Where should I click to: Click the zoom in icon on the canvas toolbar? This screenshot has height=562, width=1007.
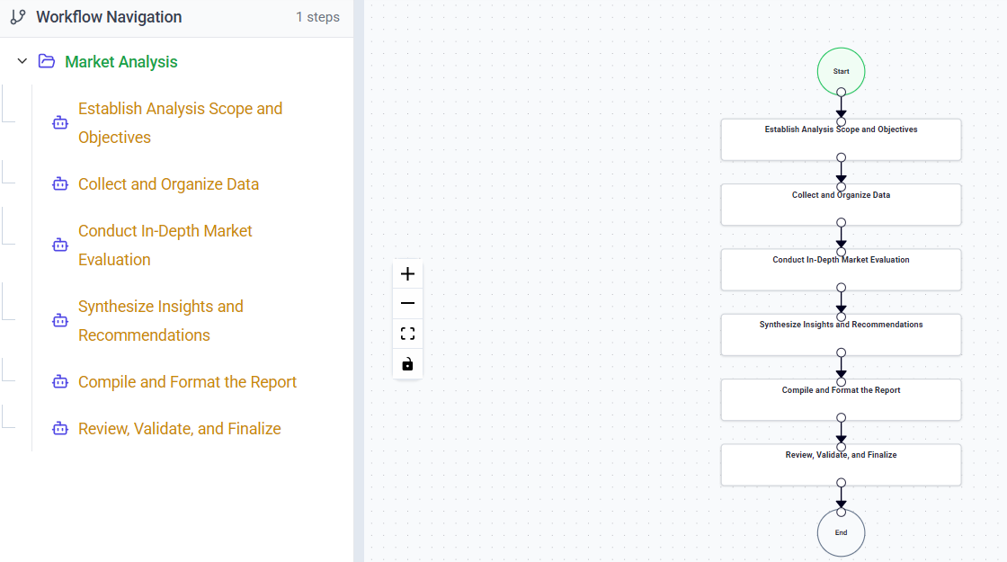pos(407,273)
